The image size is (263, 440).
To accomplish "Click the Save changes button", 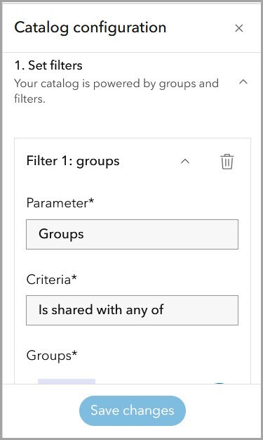I will click(133, 410).
